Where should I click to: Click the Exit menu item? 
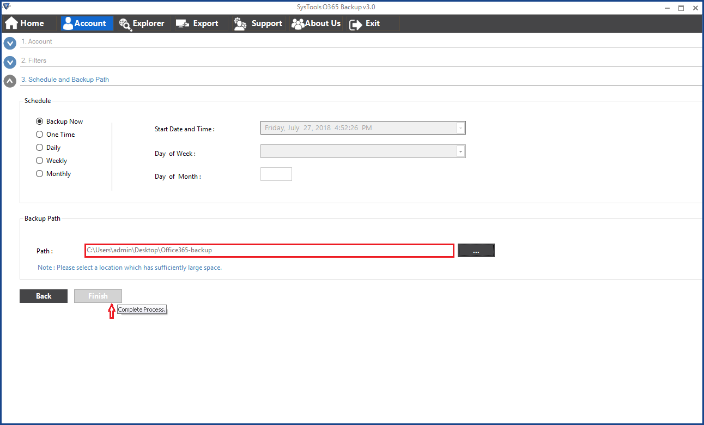(x=373, y=23)
